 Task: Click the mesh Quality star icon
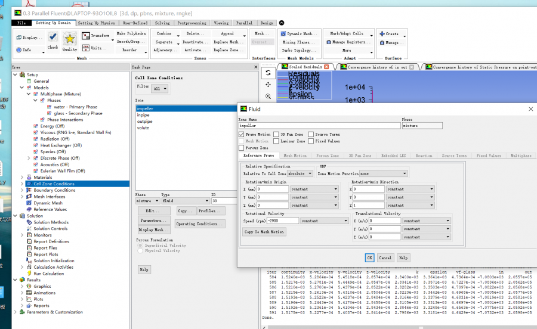pos(70,39)
